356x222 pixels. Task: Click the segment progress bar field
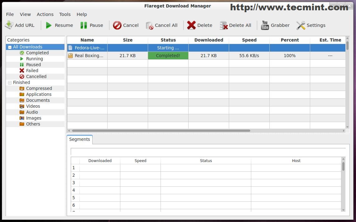(208, 151)
